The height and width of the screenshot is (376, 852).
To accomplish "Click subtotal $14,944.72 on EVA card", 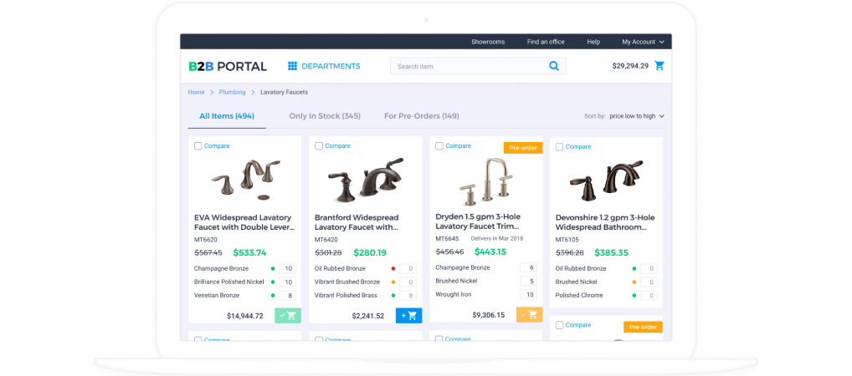I will (x=245, y=316).
